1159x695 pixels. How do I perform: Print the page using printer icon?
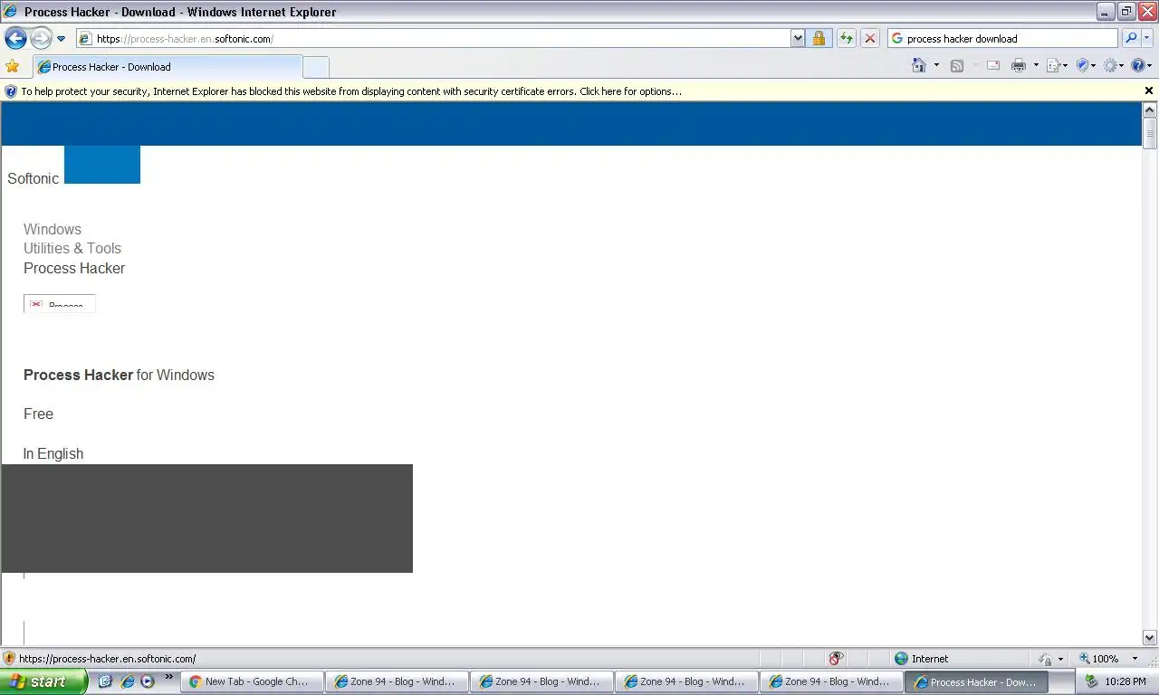[1019, 65]
